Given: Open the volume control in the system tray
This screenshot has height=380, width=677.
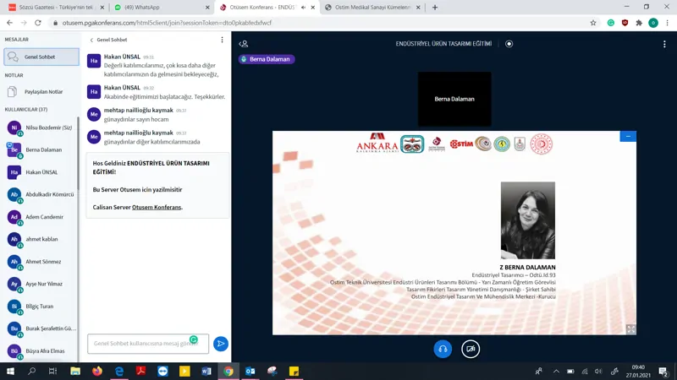Looking at the screenshot, I should pos(598,371).
